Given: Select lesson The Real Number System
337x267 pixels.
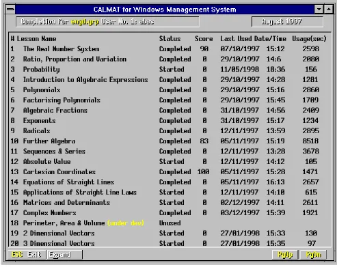Looking at the screenshot, I should point(61,49).
